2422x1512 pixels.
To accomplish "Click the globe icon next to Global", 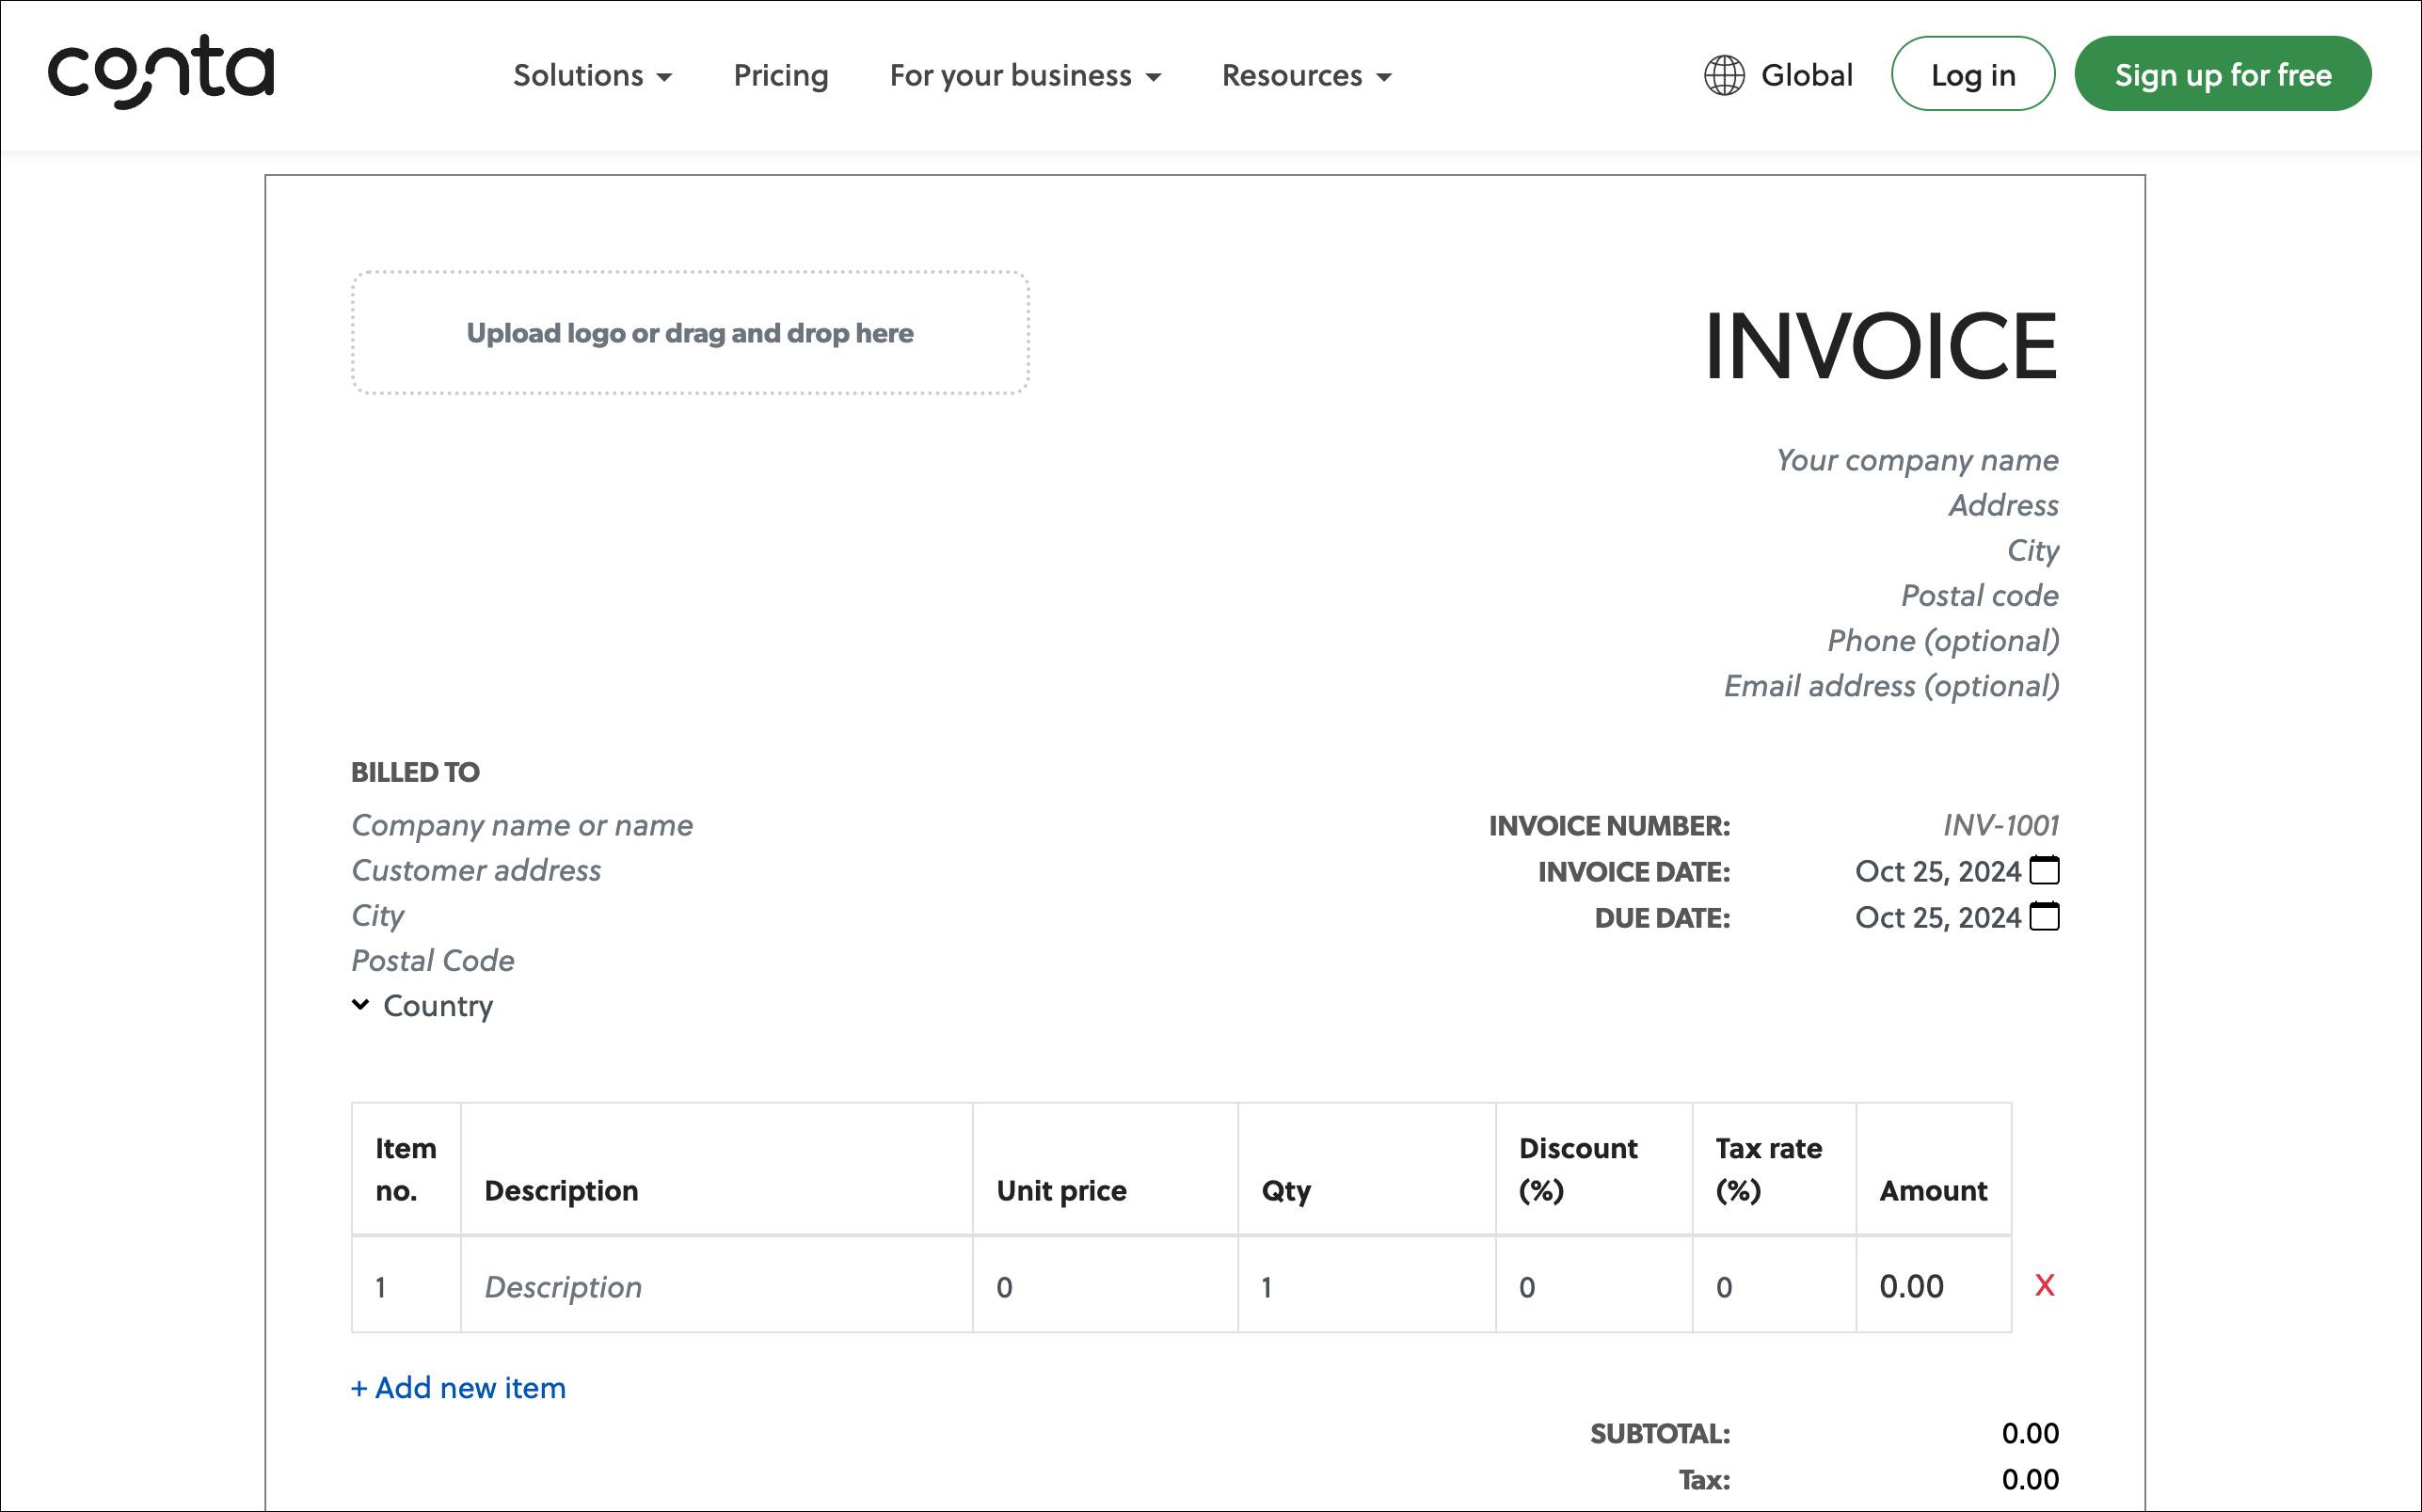I will 1724,75.
